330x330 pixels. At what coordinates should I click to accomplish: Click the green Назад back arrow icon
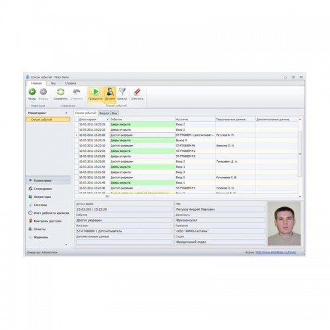click(32, 92)
